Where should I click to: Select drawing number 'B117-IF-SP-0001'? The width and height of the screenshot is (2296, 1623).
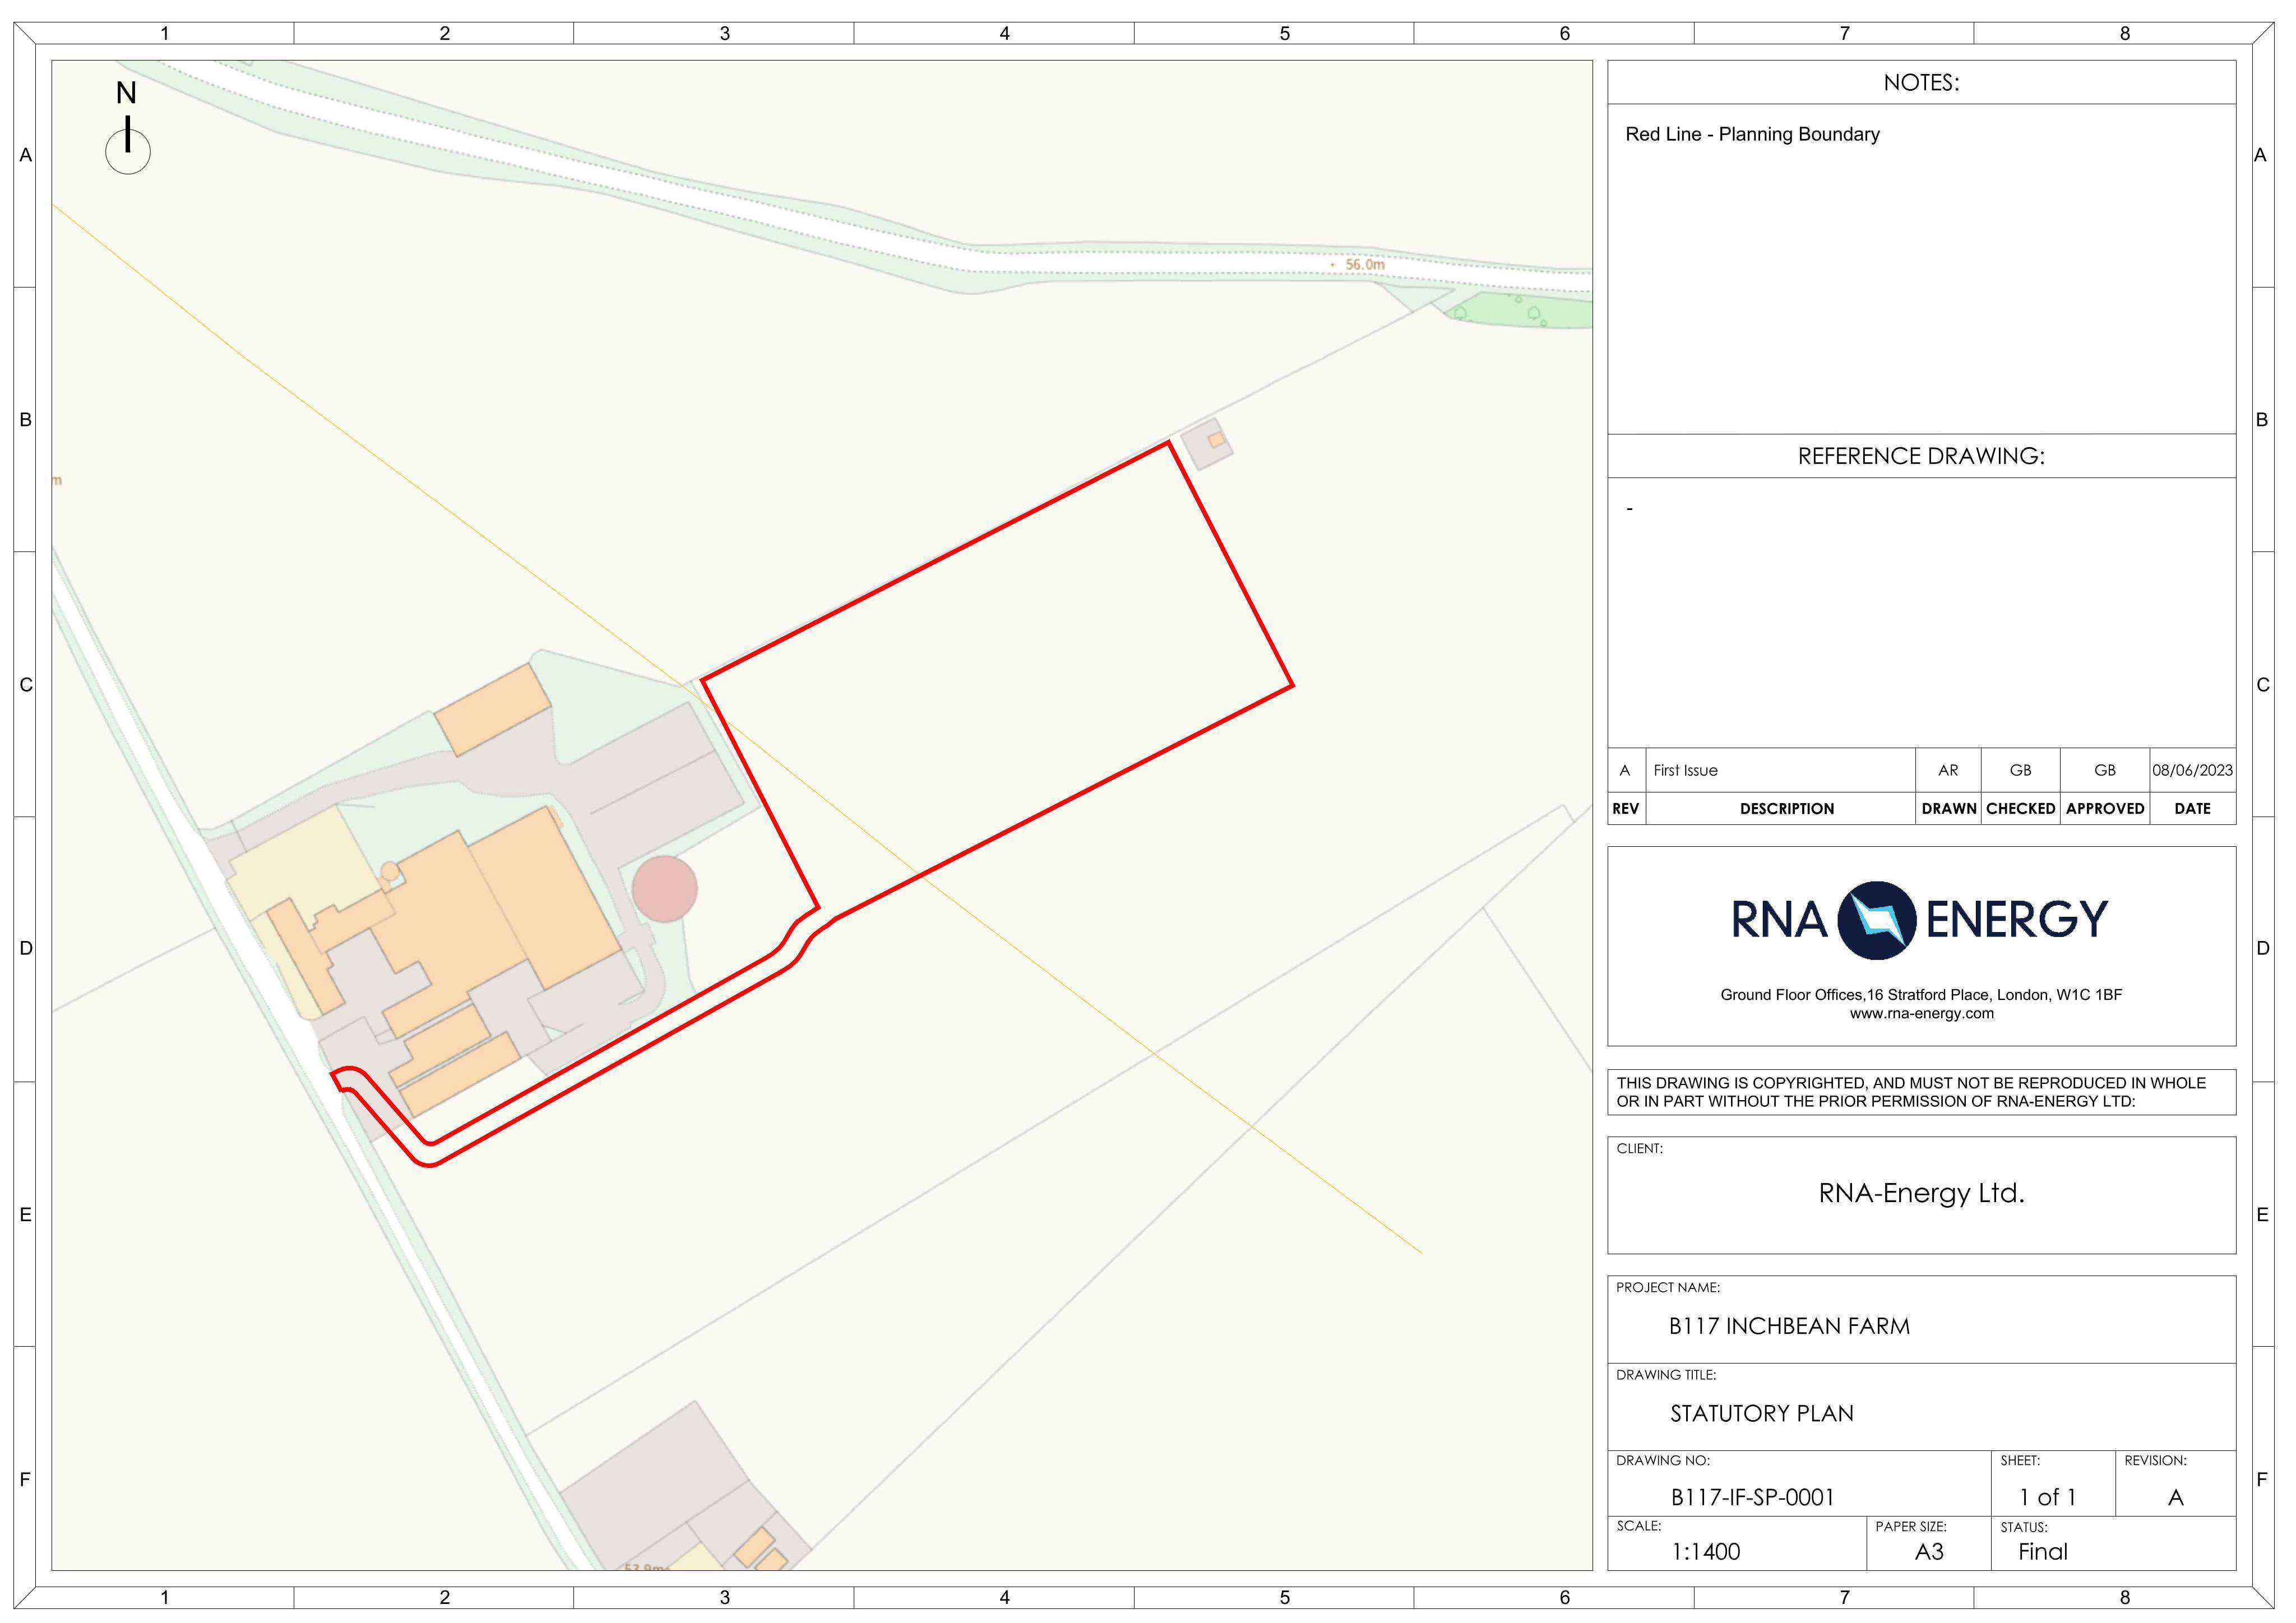click(1752, 1497)
